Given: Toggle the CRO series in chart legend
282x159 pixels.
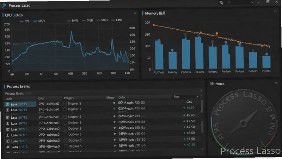Looking at the screenshot, I should click(x=117, y=20).
